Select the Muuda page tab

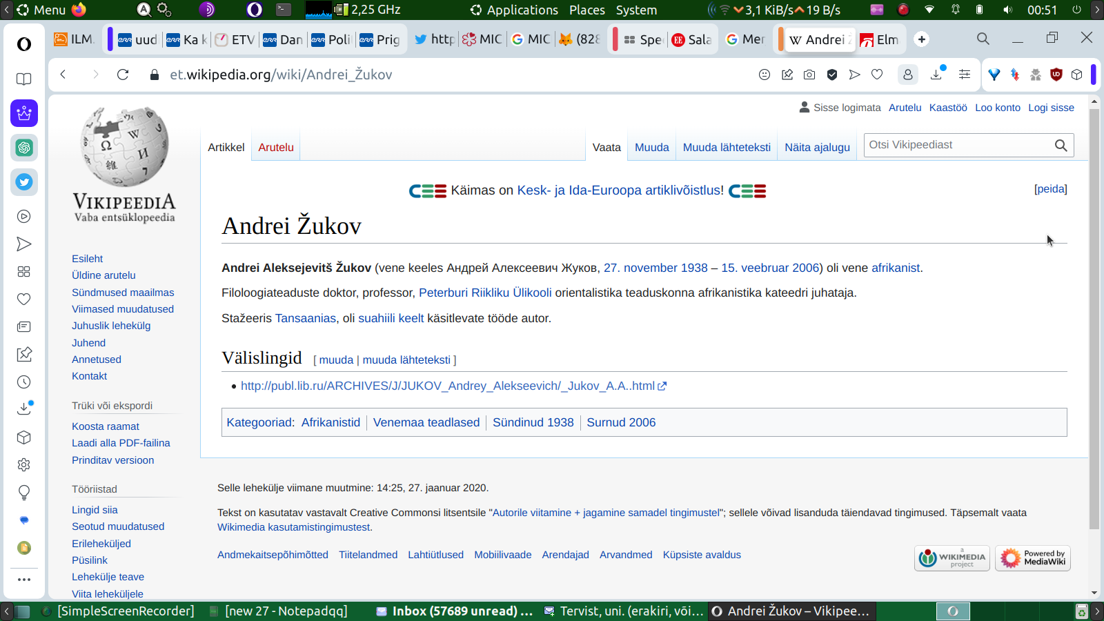652,147
